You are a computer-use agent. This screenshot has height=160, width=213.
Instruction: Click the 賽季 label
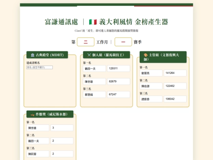[138, 42]
